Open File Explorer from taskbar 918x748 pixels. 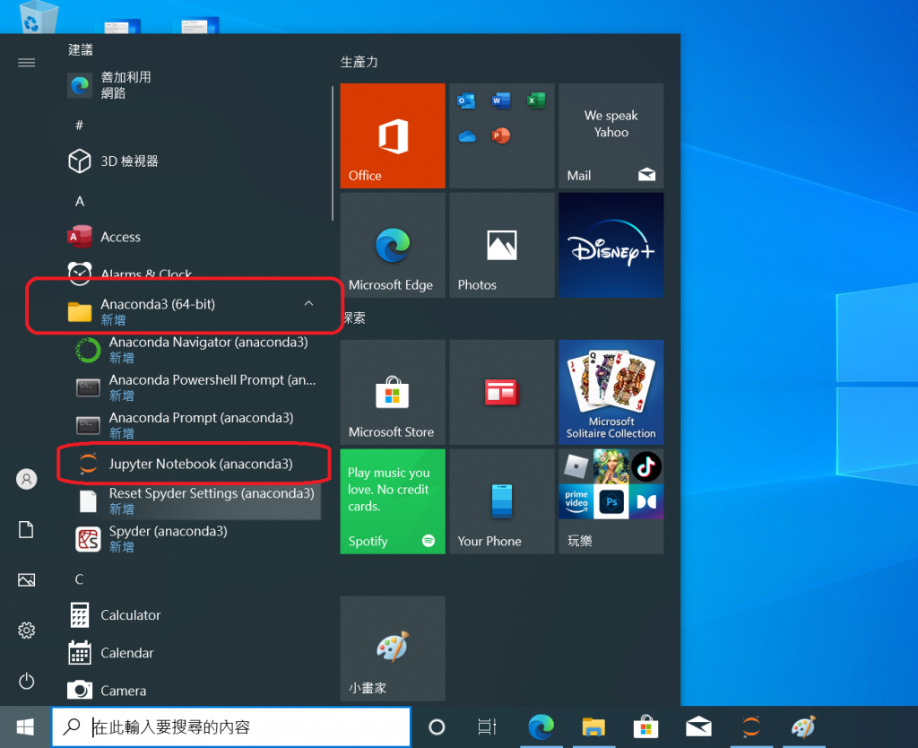coord(593,726)
